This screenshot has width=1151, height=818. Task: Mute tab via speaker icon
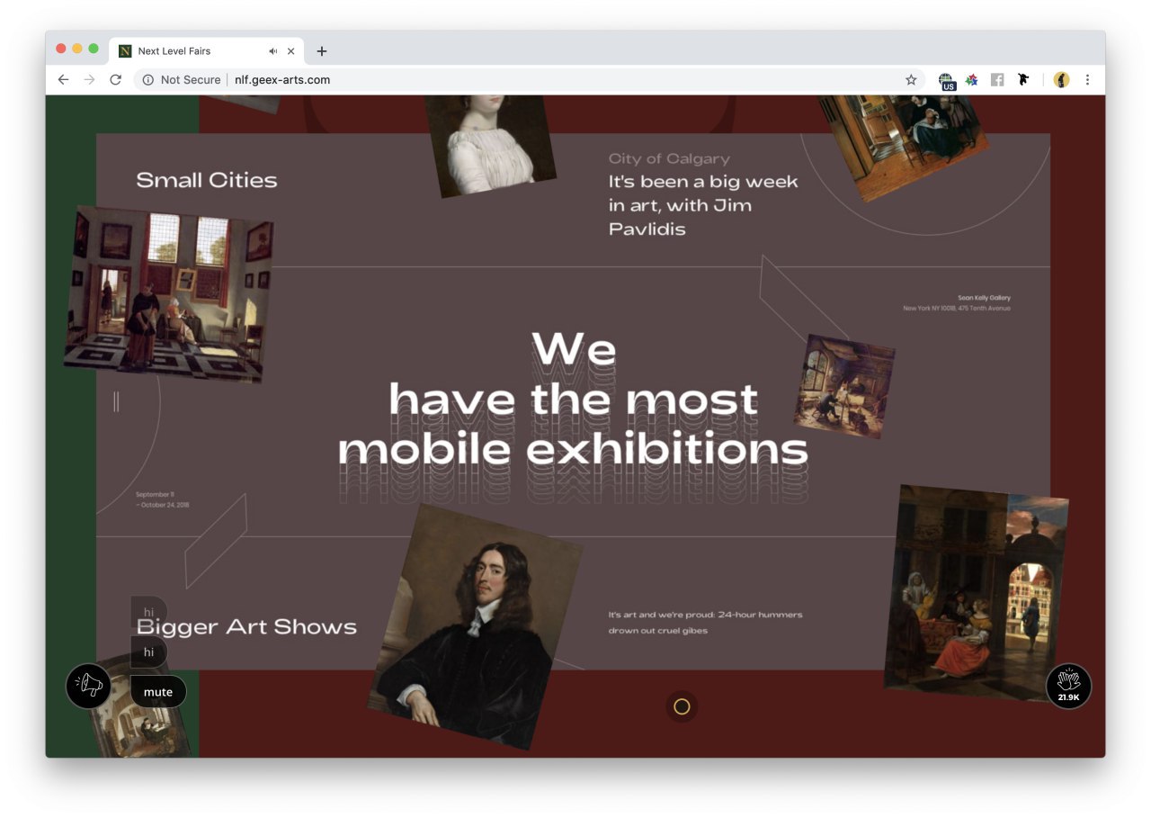(x=272, y=51)
